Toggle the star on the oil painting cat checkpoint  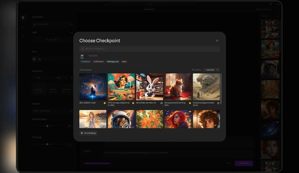190,103
